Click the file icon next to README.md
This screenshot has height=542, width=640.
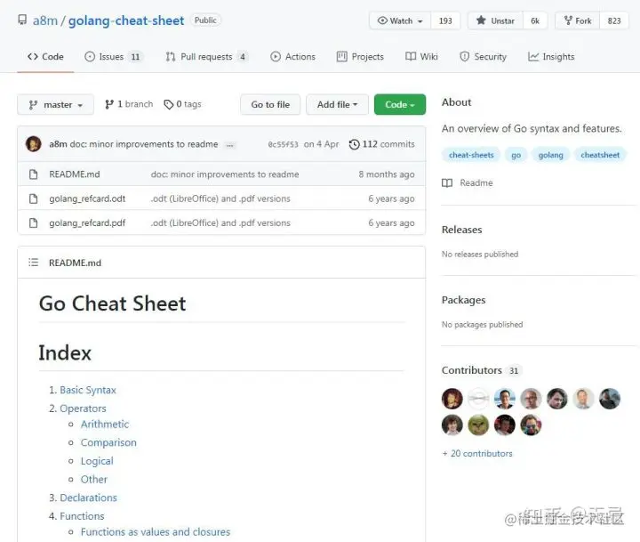coord(34,174)
